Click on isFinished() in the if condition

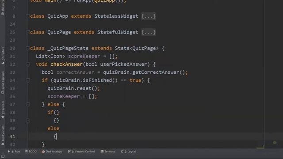tap(100, 80)
